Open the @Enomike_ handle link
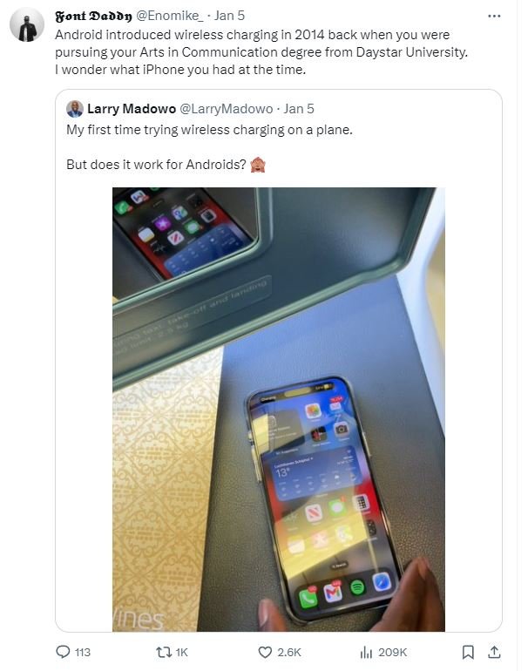528x671 pixels. [170, 16]
